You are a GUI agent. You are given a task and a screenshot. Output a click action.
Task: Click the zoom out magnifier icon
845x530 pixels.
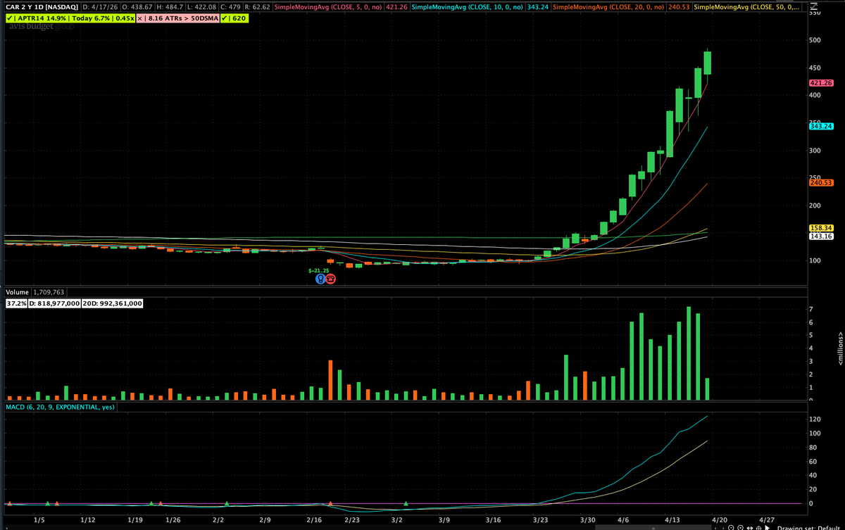731,528
